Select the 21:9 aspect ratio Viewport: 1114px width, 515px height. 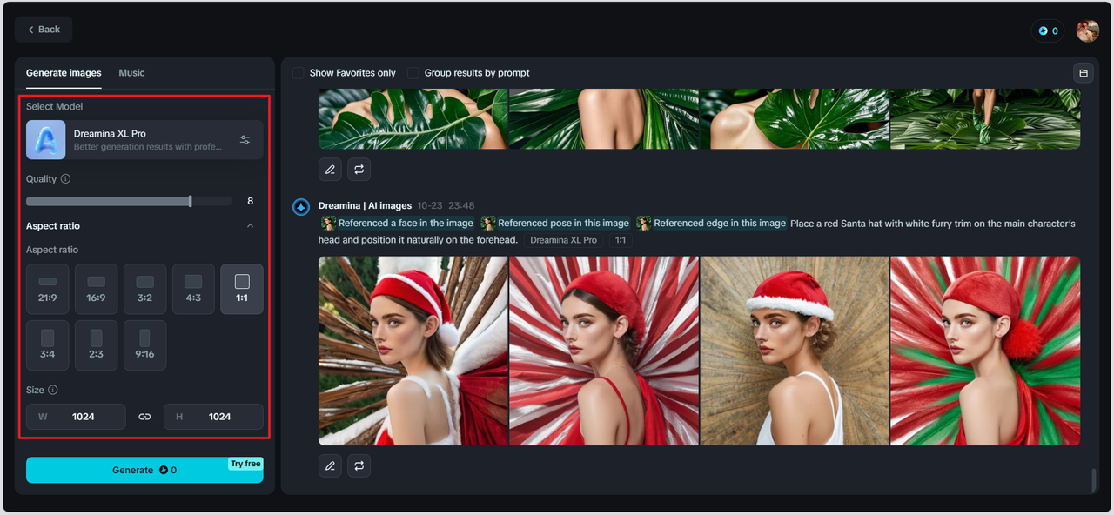click(47, 289)
